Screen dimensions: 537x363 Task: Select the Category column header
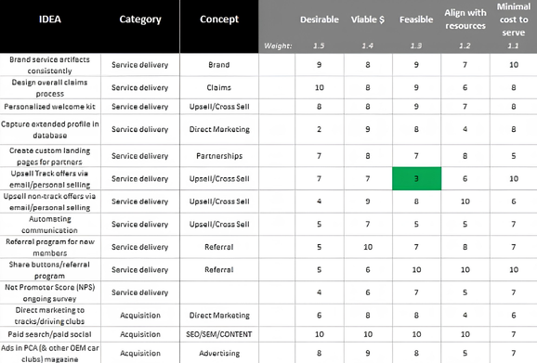click(x=140, y=19)
